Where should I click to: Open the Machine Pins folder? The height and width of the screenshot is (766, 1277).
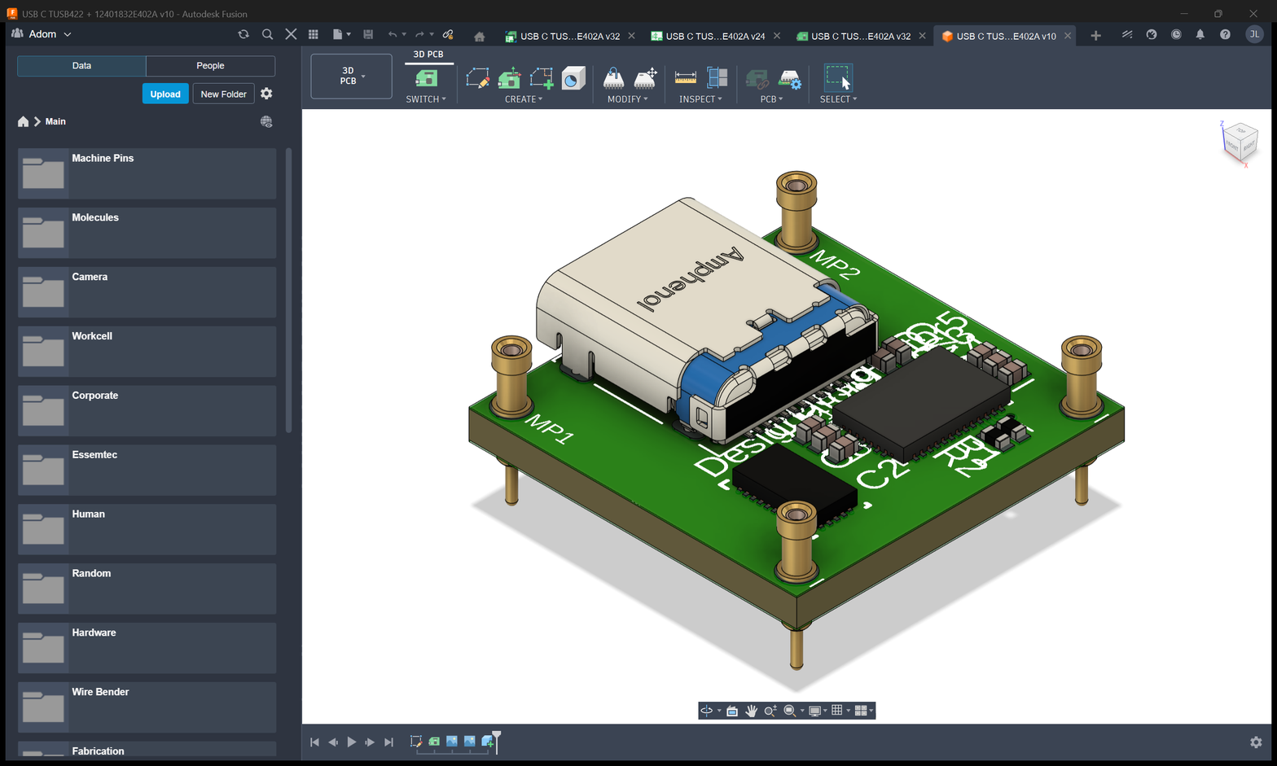147,173
